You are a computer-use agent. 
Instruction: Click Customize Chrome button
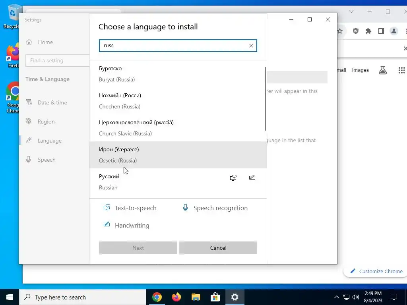(376, 271)
